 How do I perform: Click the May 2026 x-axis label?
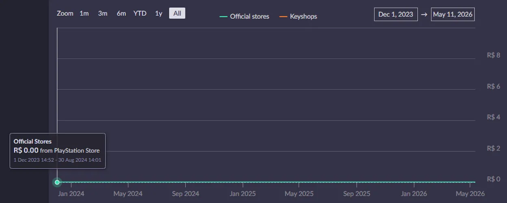[x=470, y=194]
